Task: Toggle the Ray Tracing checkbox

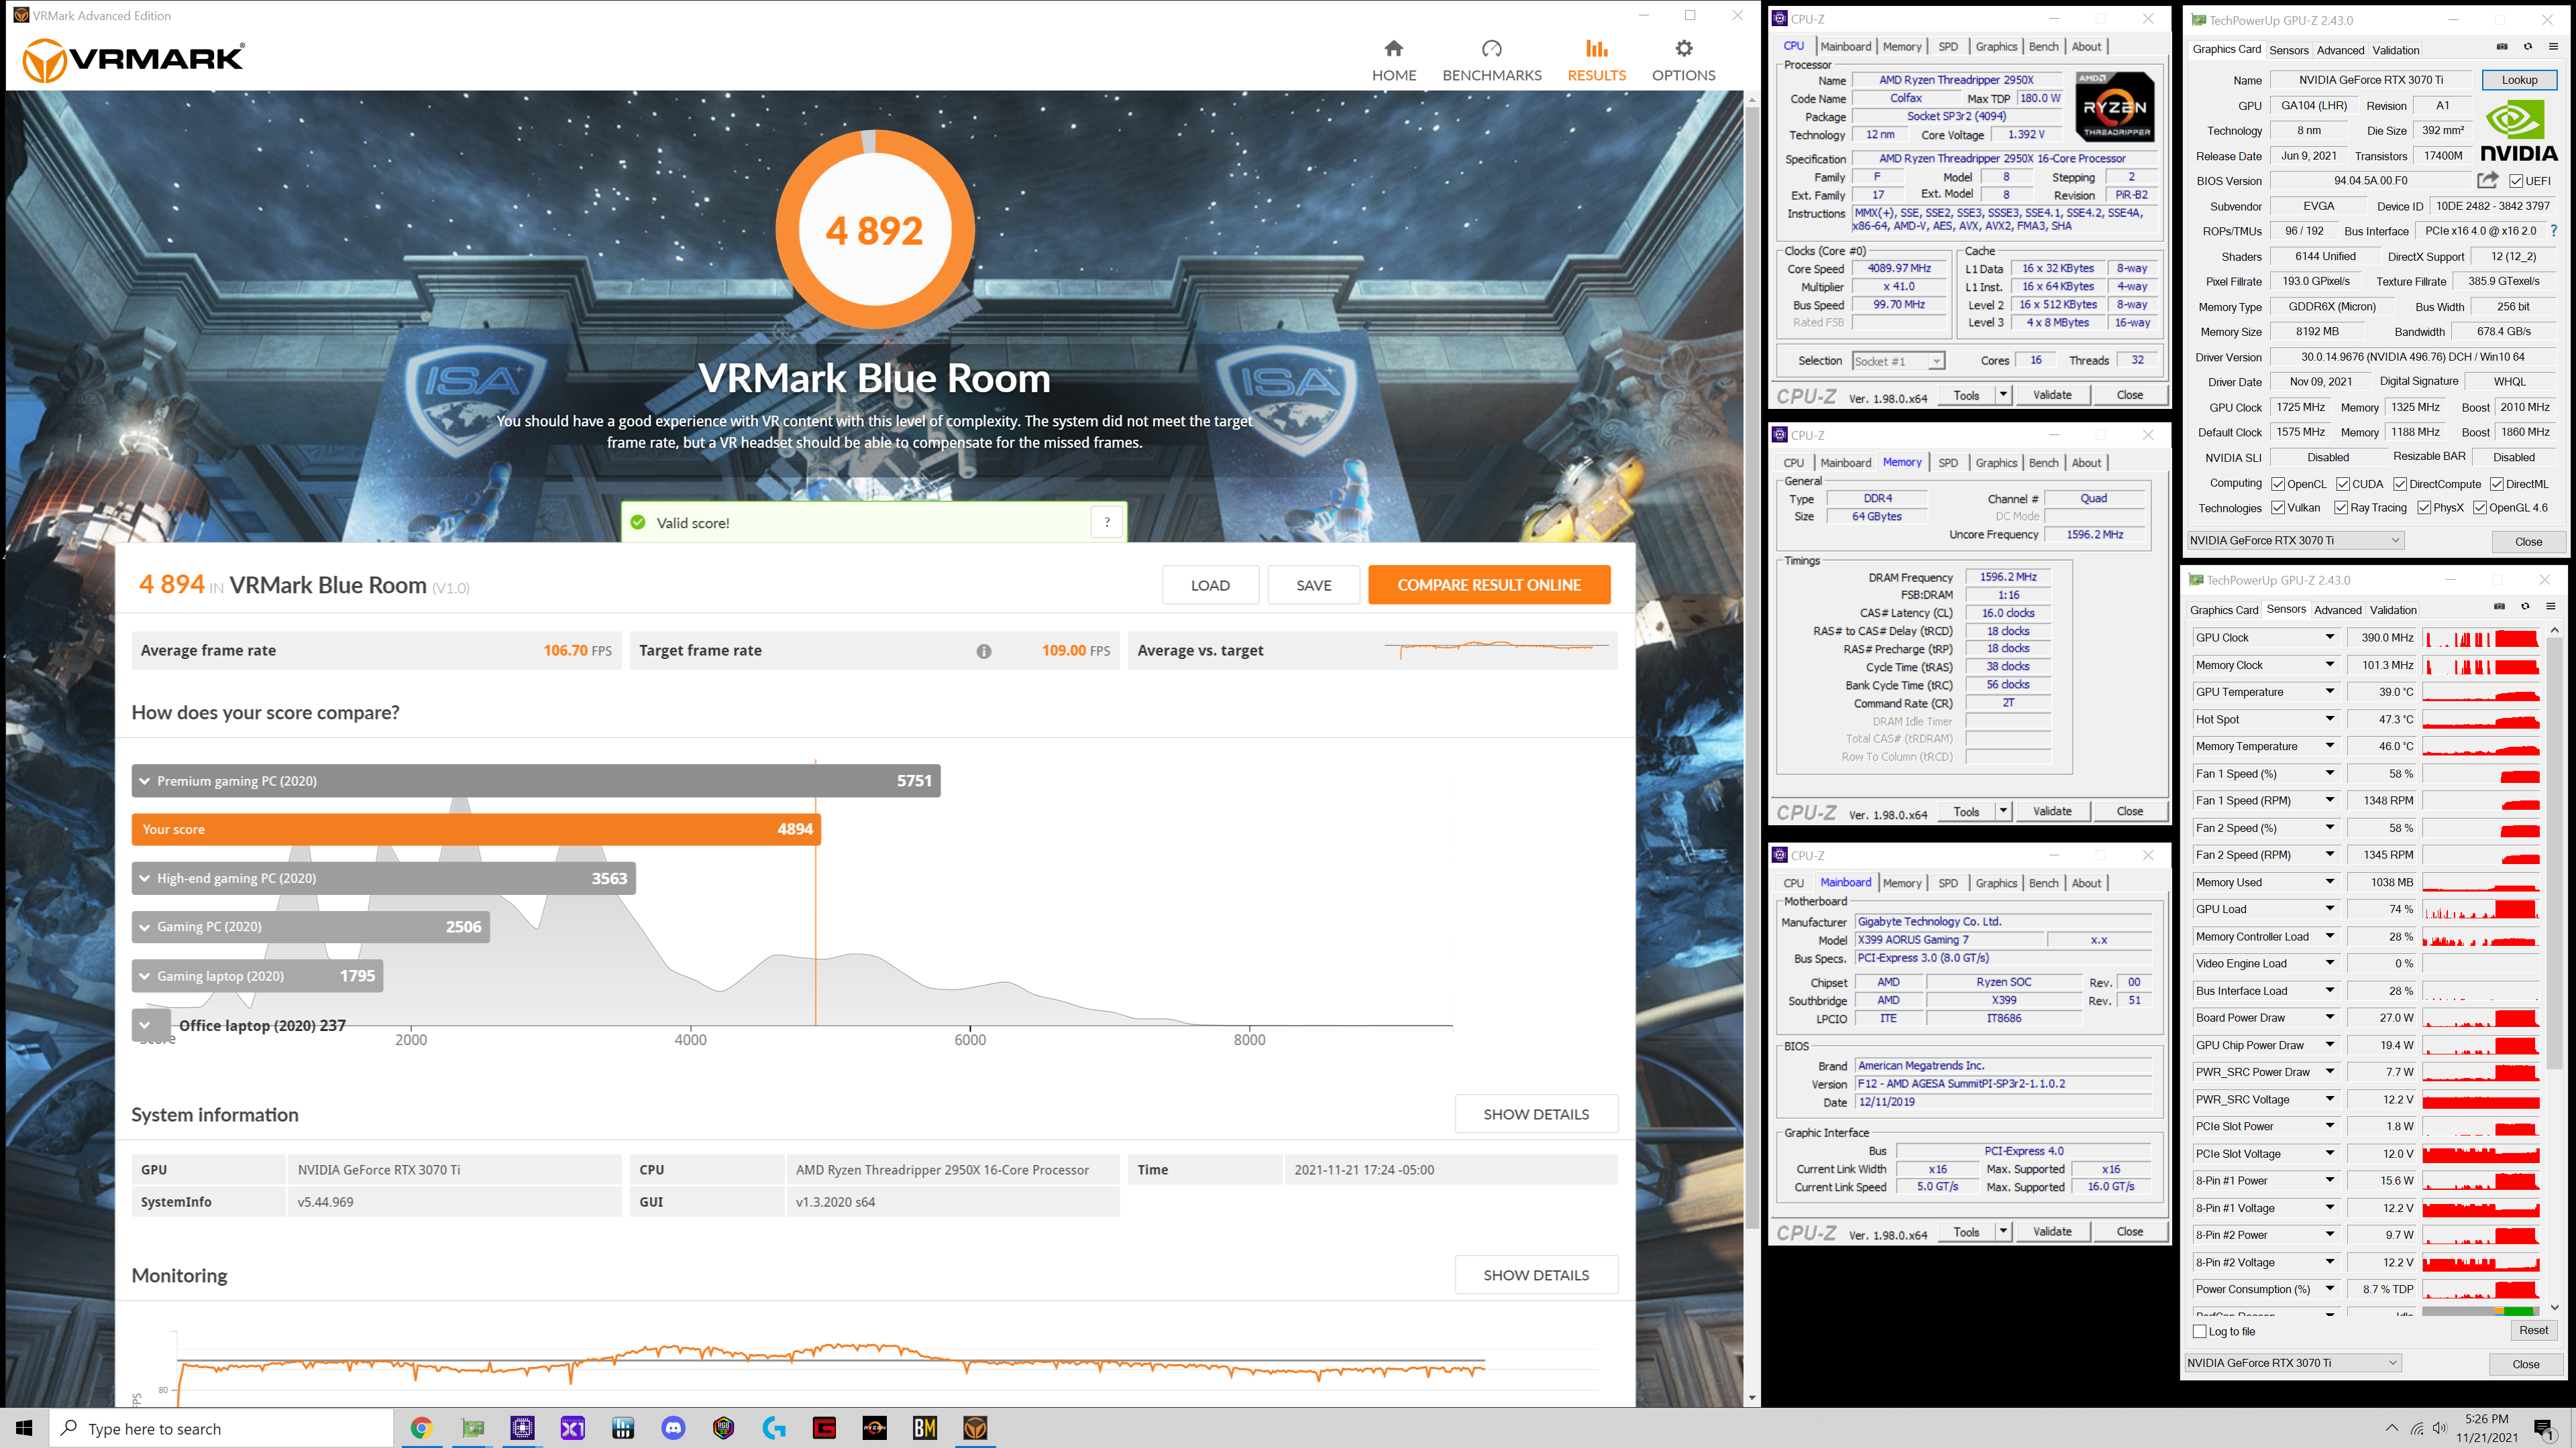Action: pos(2341,507)
